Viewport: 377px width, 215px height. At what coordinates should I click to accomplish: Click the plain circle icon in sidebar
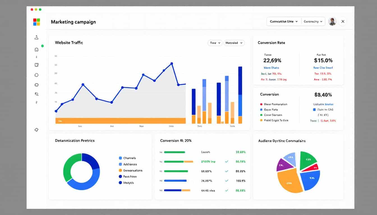pyautogui.click(x=36, y=75)
